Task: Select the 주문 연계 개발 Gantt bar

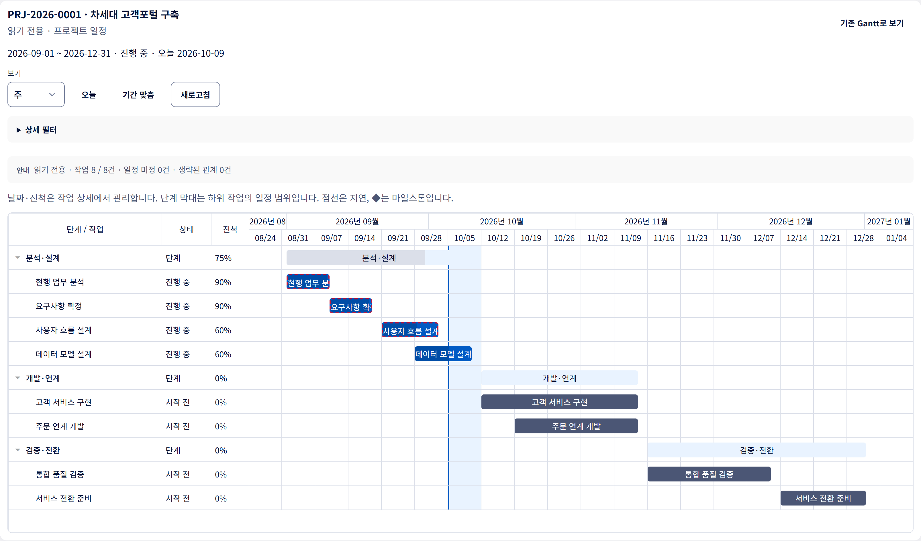Action: point(576,426)
